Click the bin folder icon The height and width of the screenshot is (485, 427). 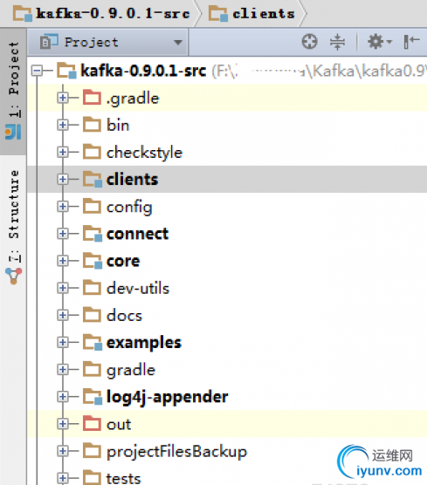tap(92, 125)
